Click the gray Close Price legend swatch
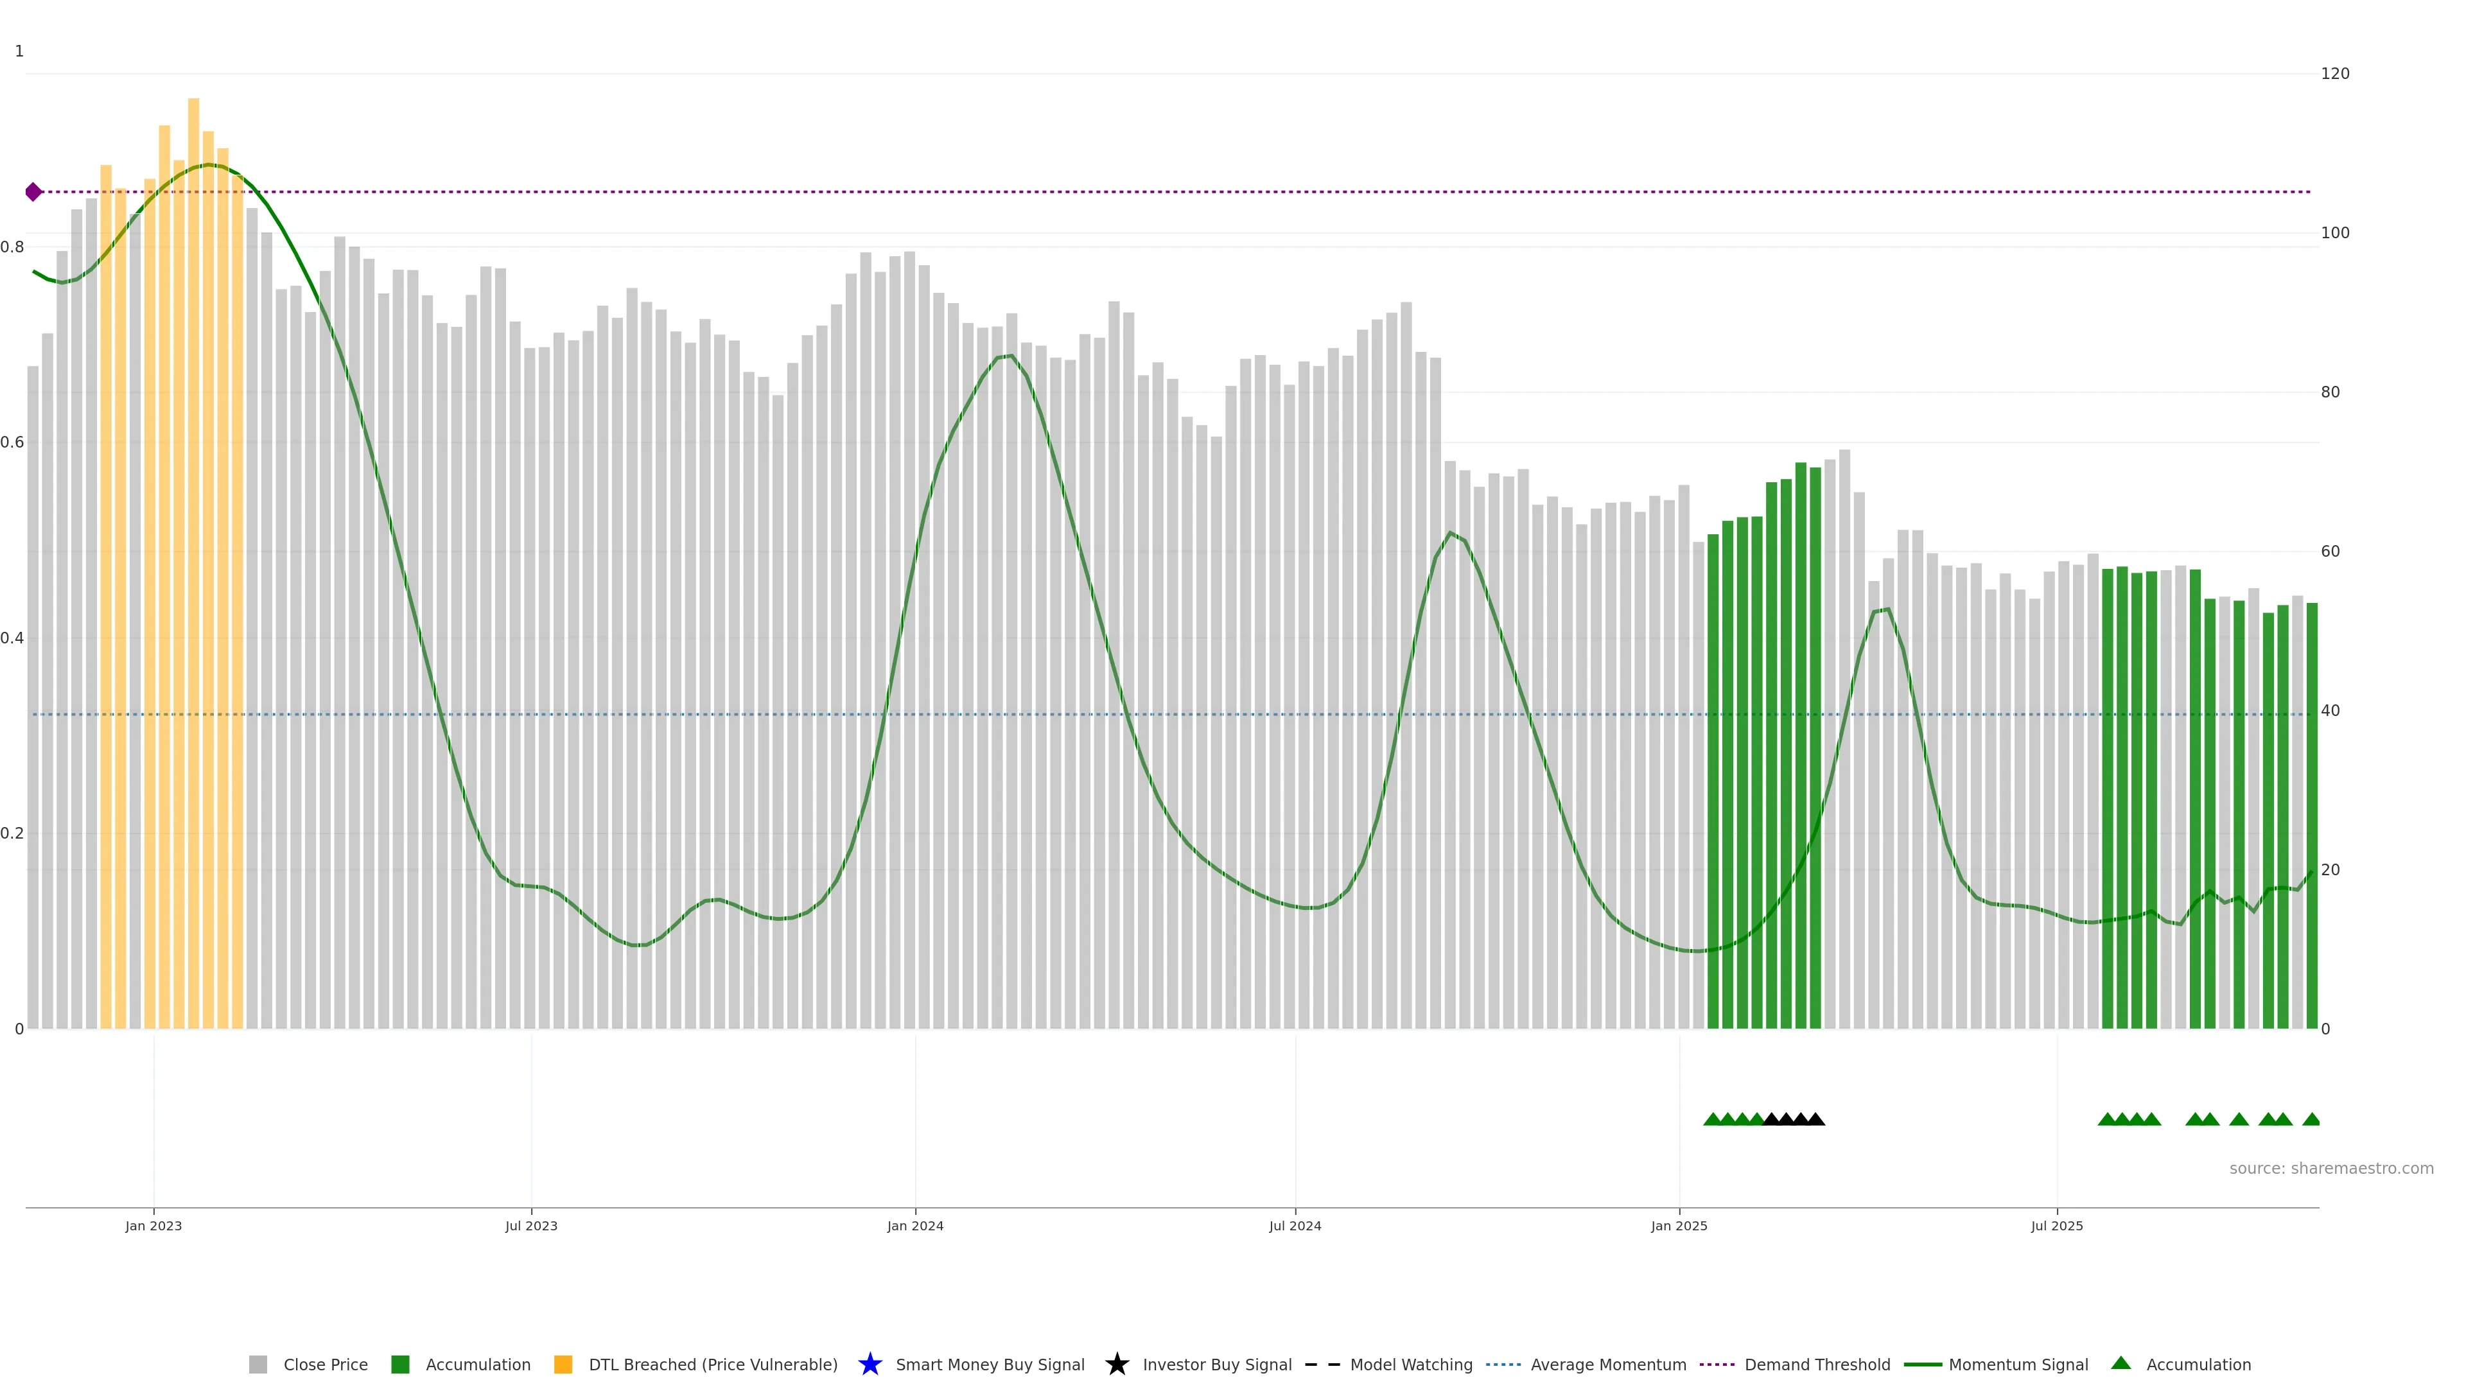The width and height of the screenshot is (2466, 1387). point(258,1364)
